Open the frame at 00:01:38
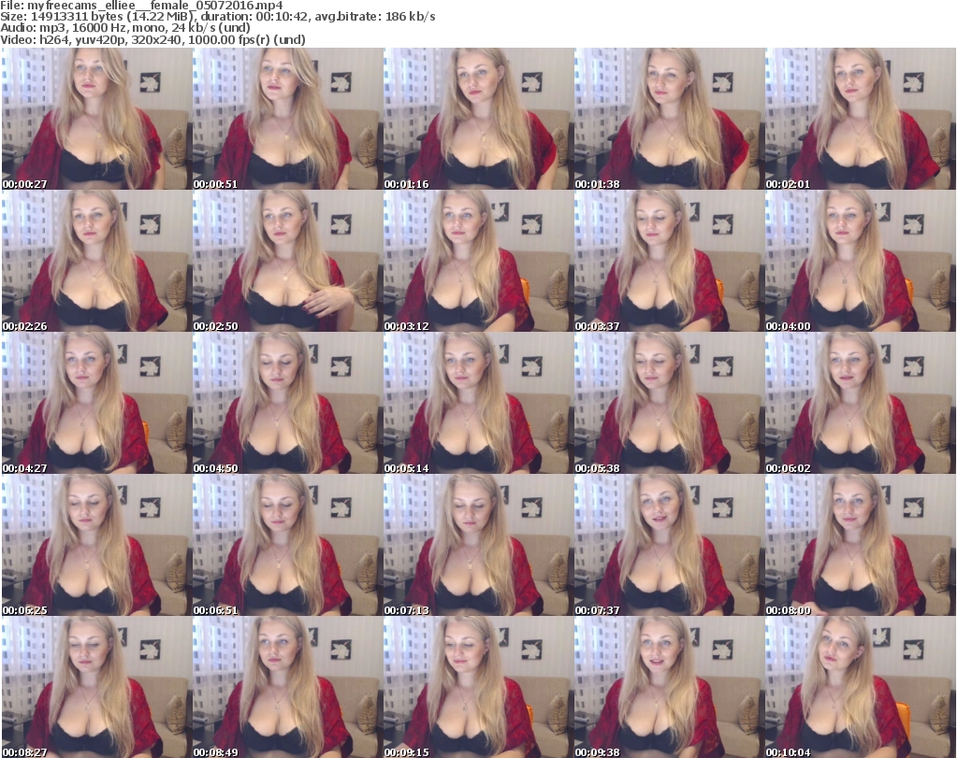This screenshot has height=758, width=958. pos(670,119)
